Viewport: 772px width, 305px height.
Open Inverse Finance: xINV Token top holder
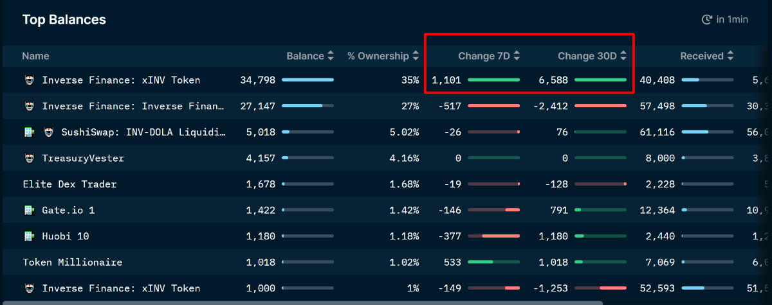pos(121,80)
